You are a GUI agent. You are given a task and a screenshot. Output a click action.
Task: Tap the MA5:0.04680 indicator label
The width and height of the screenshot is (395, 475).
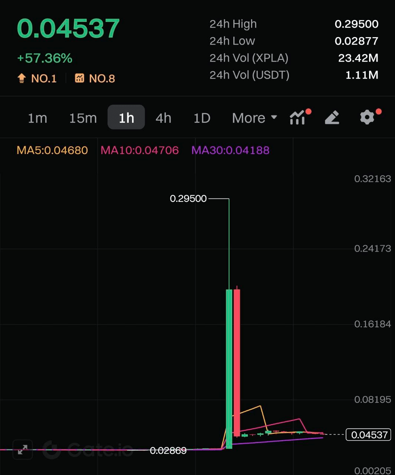52,150
